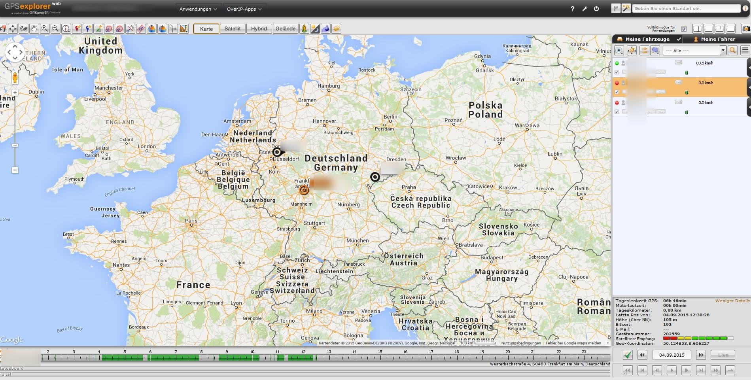Open the wrench settings icon
The width and height of the screenshot is (751, 380).
tap(585, 9)
